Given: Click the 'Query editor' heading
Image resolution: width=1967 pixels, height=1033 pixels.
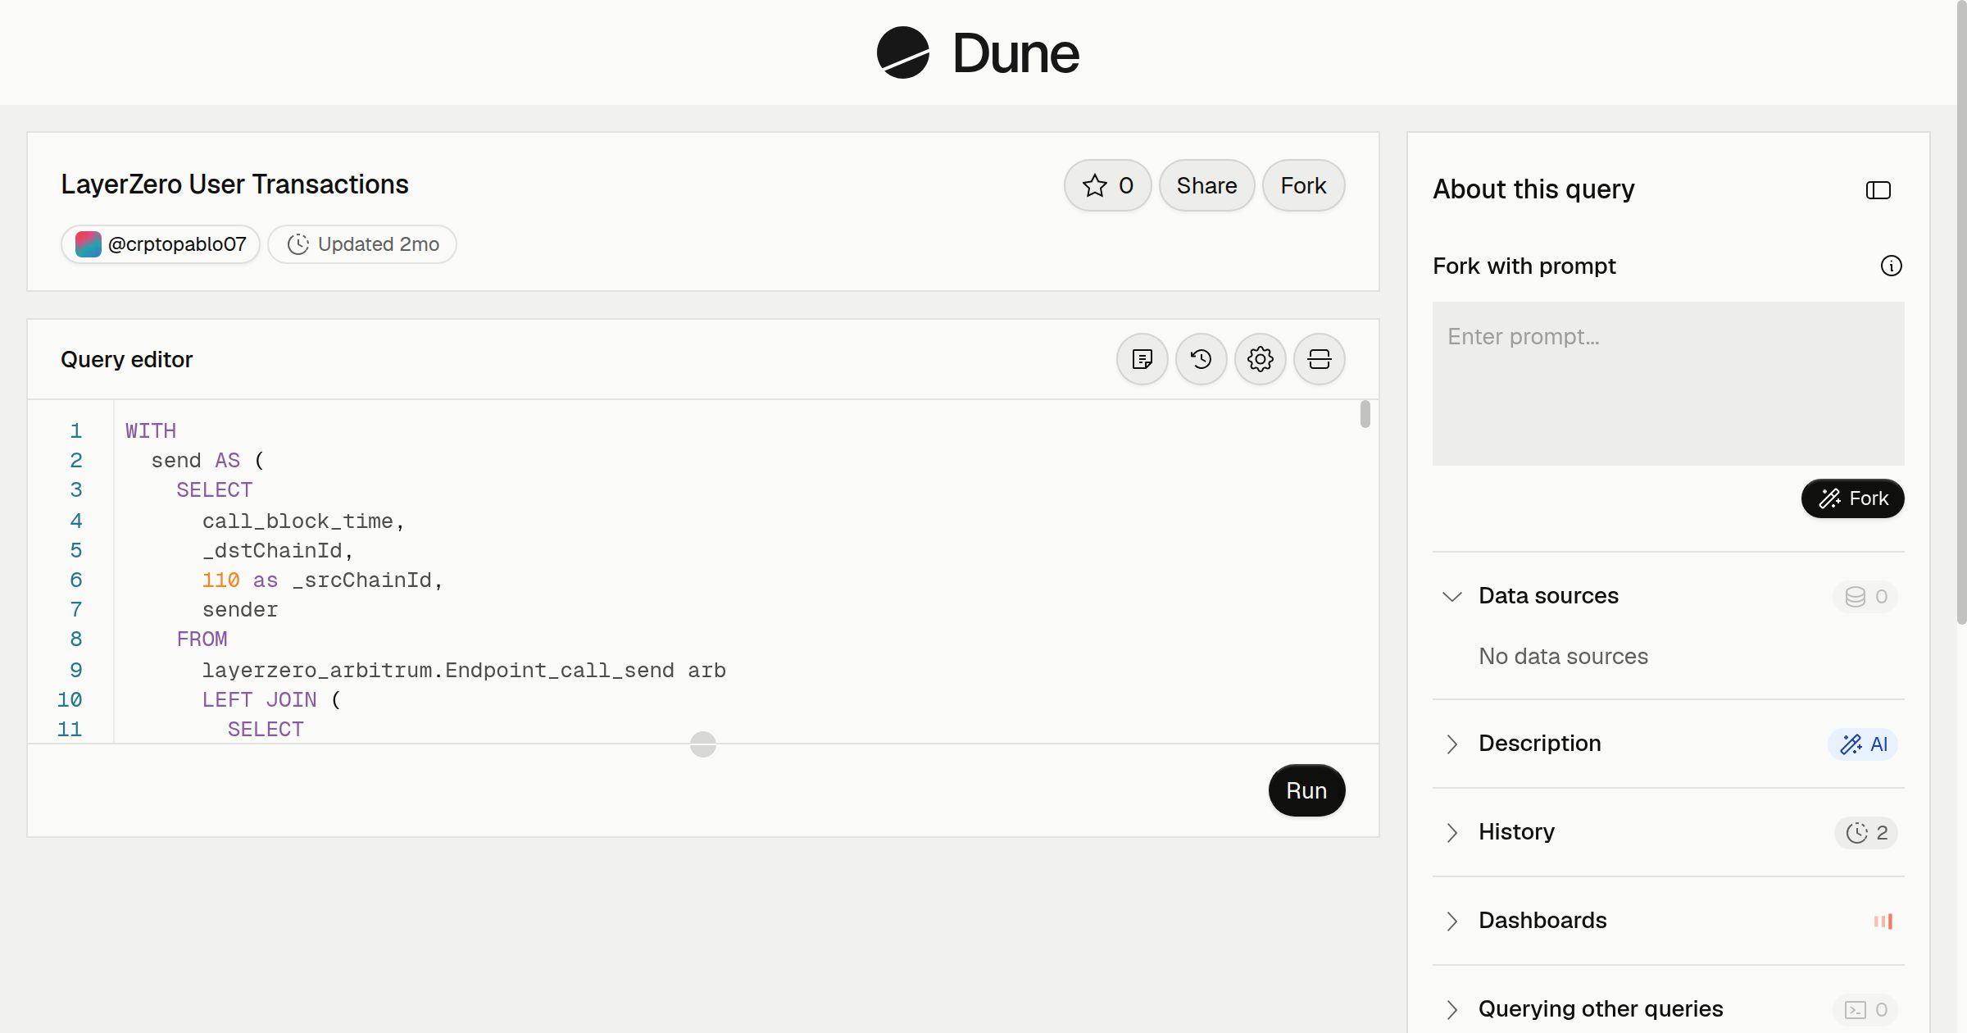Looking at the screenshot, I should pos(126,359).
